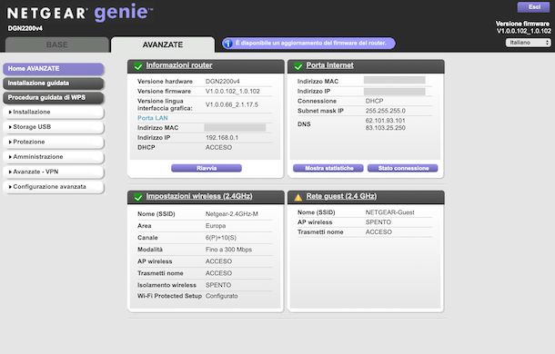The width and height of the screenshot is (555, 354).
Task: Expand the Avanzate - VPN menu section
Action: pos(54,172)
